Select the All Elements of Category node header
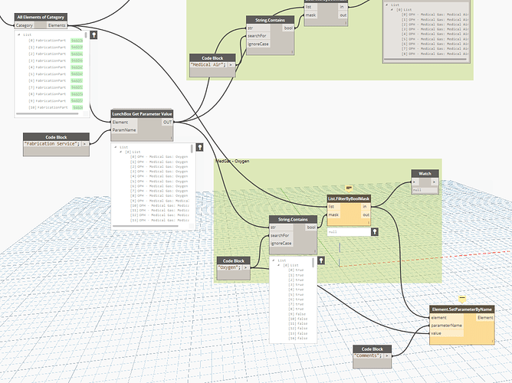 coord(41,17)
